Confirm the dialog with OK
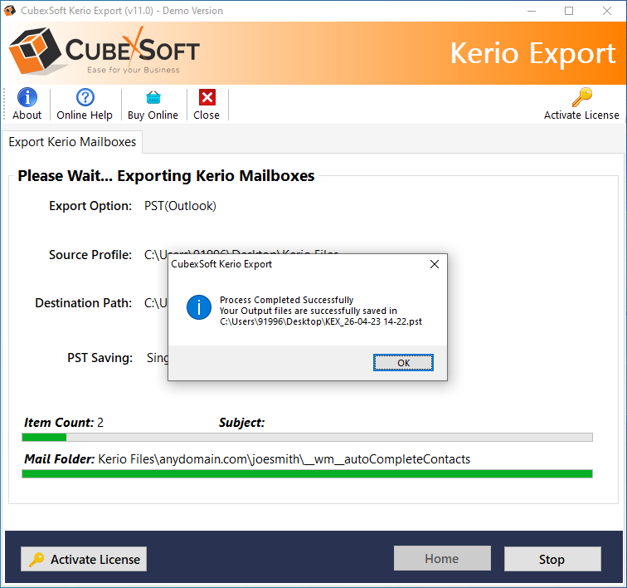The image size is (627, 588). (x=403, y=362)
